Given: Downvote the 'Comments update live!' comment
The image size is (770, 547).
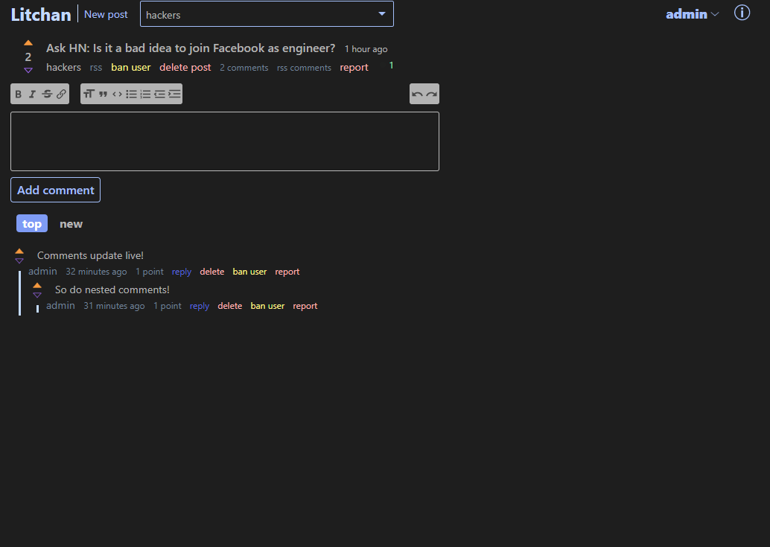Looking at the screenshot, I should point(19,261).
